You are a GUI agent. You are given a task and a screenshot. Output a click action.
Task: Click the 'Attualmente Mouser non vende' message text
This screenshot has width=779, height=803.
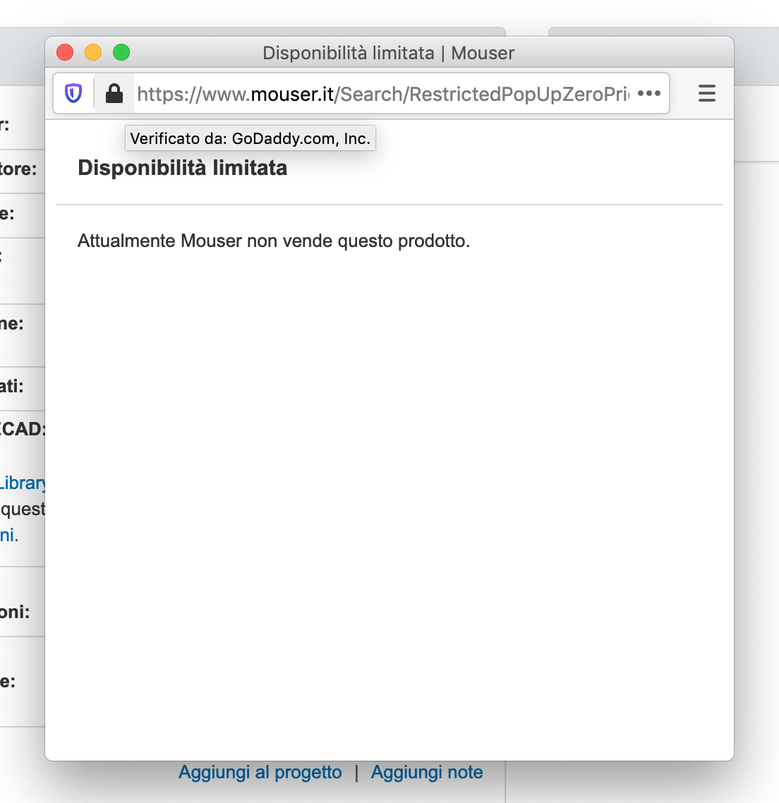pos(273,241)
